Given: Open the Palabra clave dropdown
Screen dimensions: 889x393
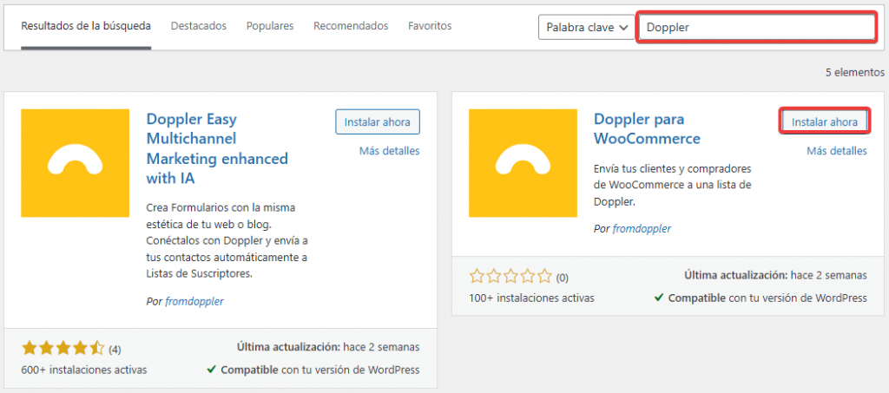Looking at the screenshot, I should pos(587,27).
